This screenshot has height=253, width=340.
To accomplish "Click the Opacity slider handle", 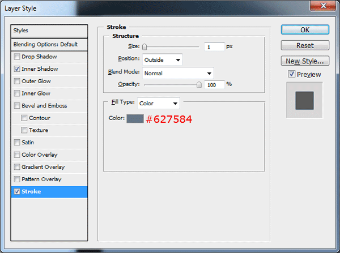I will (199, 84).
